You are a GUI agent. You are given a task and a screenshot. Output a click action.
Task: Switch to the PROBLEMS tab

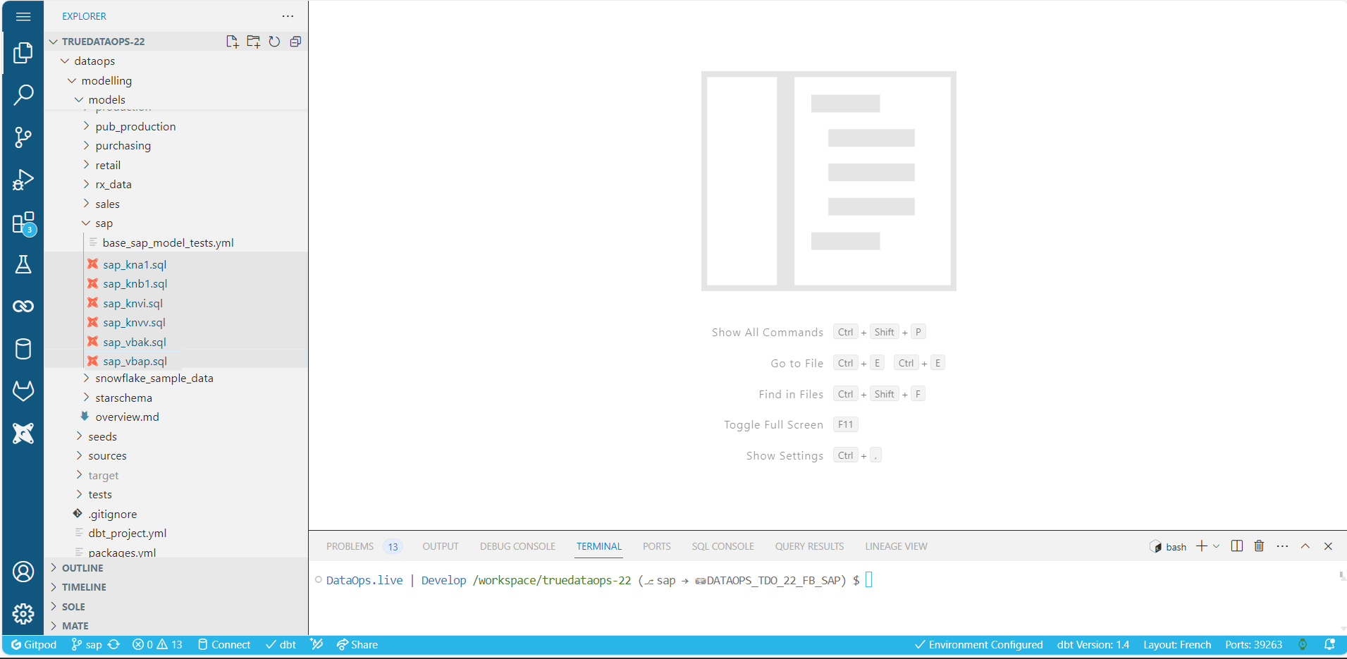(x=350, y=546)
